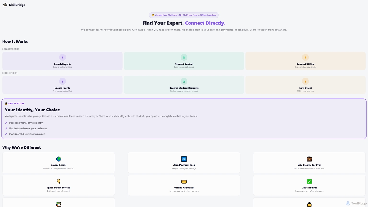The width and height of the screenshot is (368, 207).
Task: Click the Zero Platform Fees card title
Action: 184,165
